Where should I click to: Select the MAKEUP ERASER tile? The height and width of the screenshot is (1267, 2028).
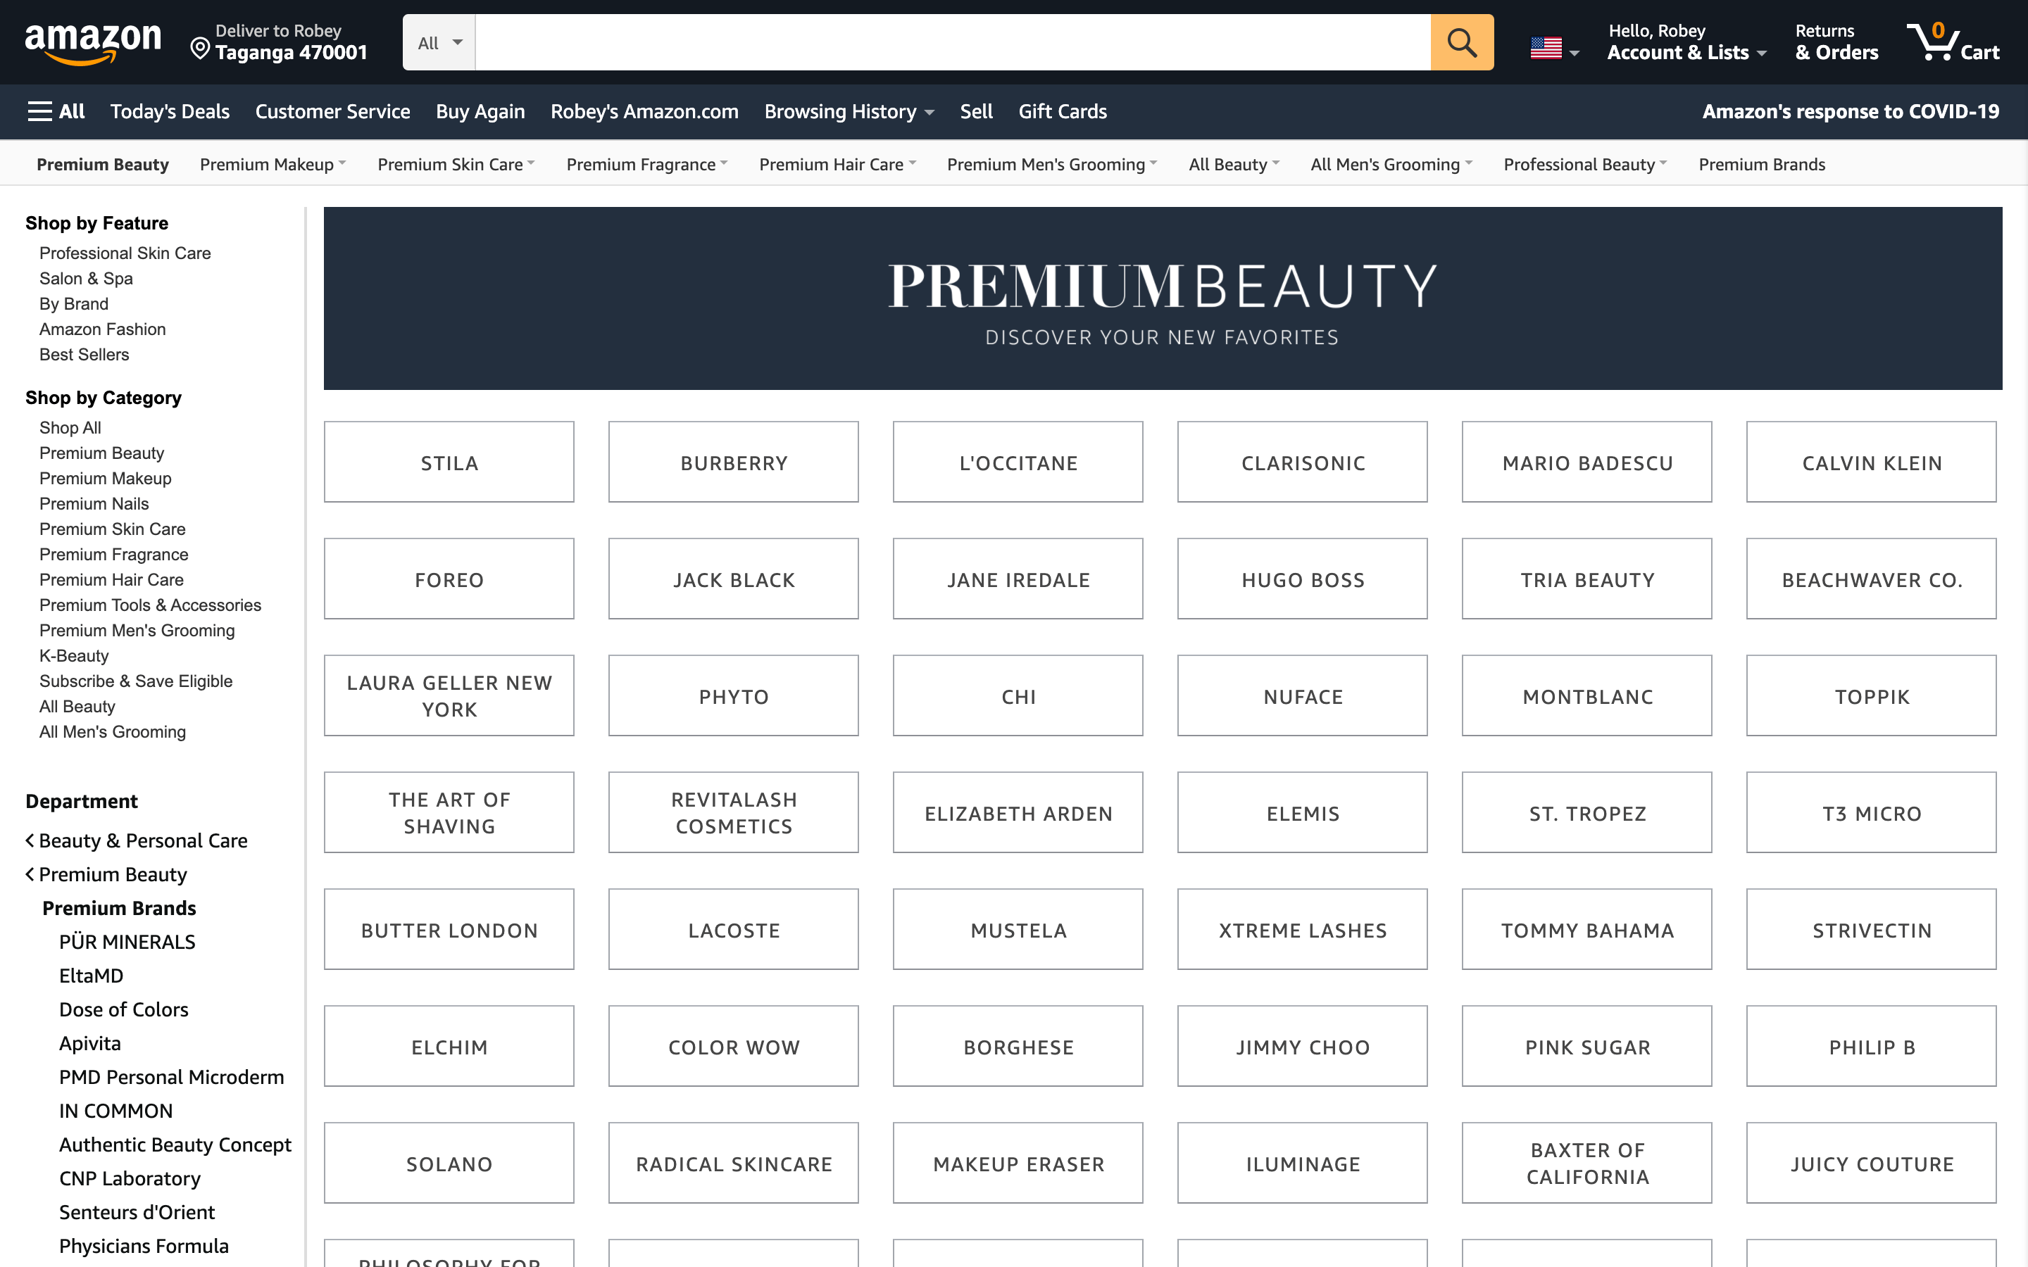(x=1018, y=1163)
